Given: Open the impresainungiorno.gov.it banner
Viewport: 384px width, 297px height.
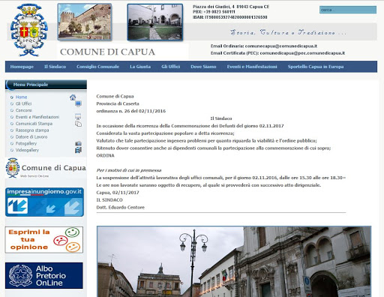Looking at the screenshot, I should click(44, 202).
